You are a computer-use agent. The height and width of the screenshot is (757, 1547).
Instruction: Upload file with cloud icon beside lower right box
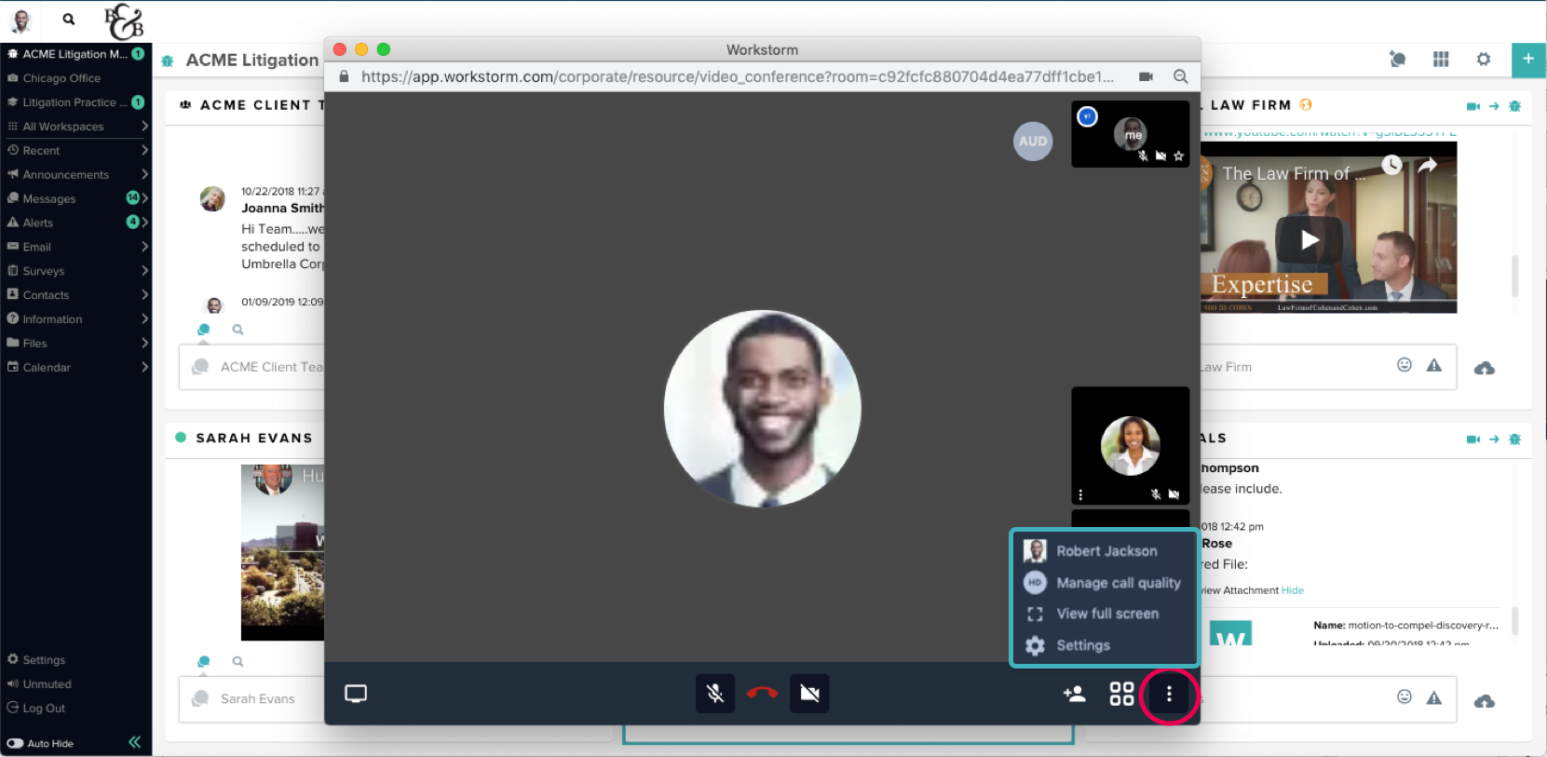point(1485,701)
